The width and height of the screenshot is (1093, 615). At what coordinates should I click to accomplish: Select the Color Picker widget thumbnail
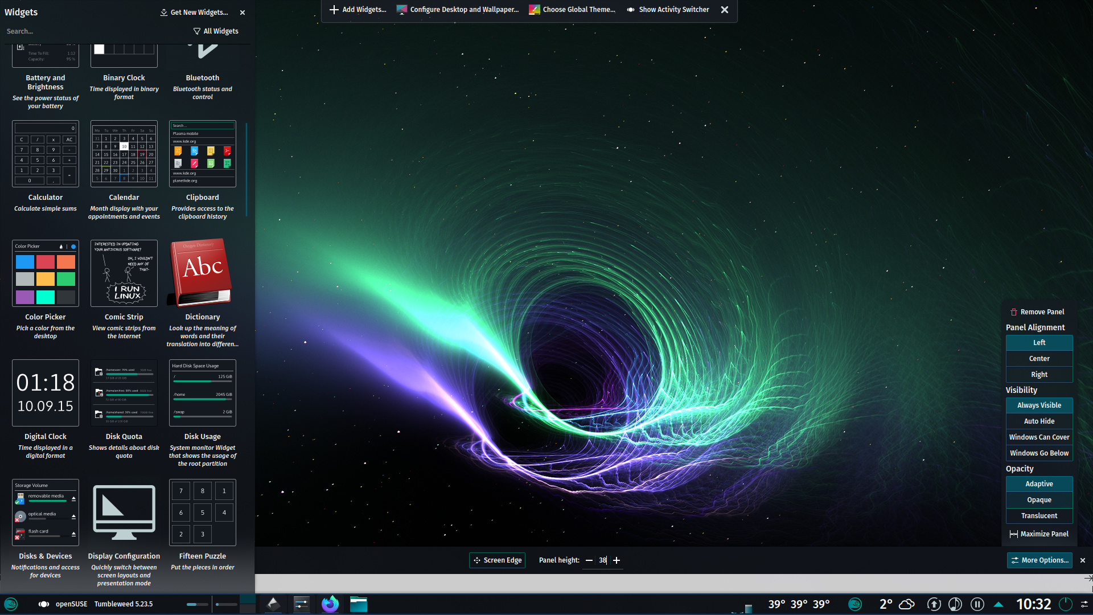tap(46, 273)
